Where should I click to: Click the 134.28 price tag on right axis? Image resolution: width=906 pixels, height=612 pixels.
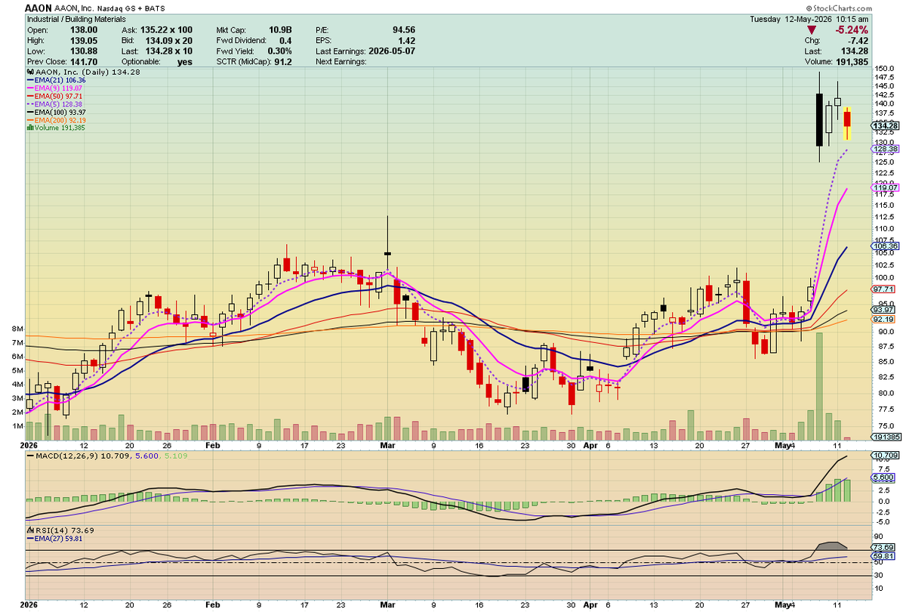[886, 125]
